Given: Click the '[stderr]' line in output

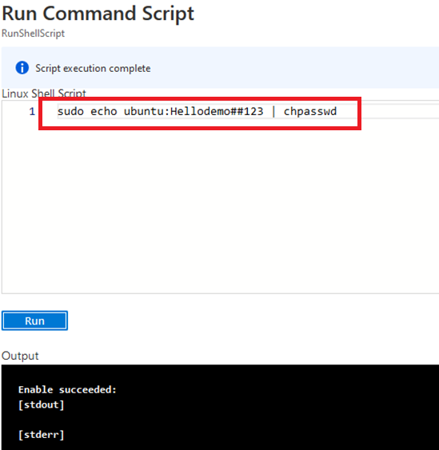Looking at the screenshot, I should 41,435.
